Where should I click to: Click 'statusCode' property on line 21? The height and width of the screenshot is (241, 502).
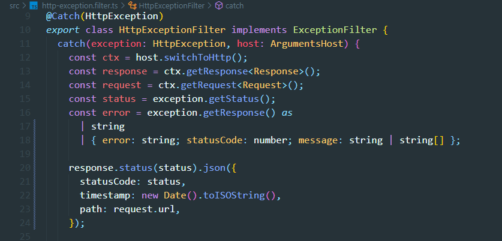pyautogui.click(x=108, y=182)
